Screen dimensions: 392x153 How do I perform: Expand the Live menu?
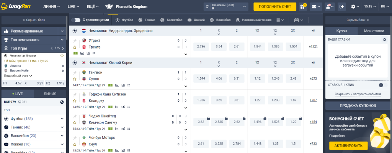(73, 7)
